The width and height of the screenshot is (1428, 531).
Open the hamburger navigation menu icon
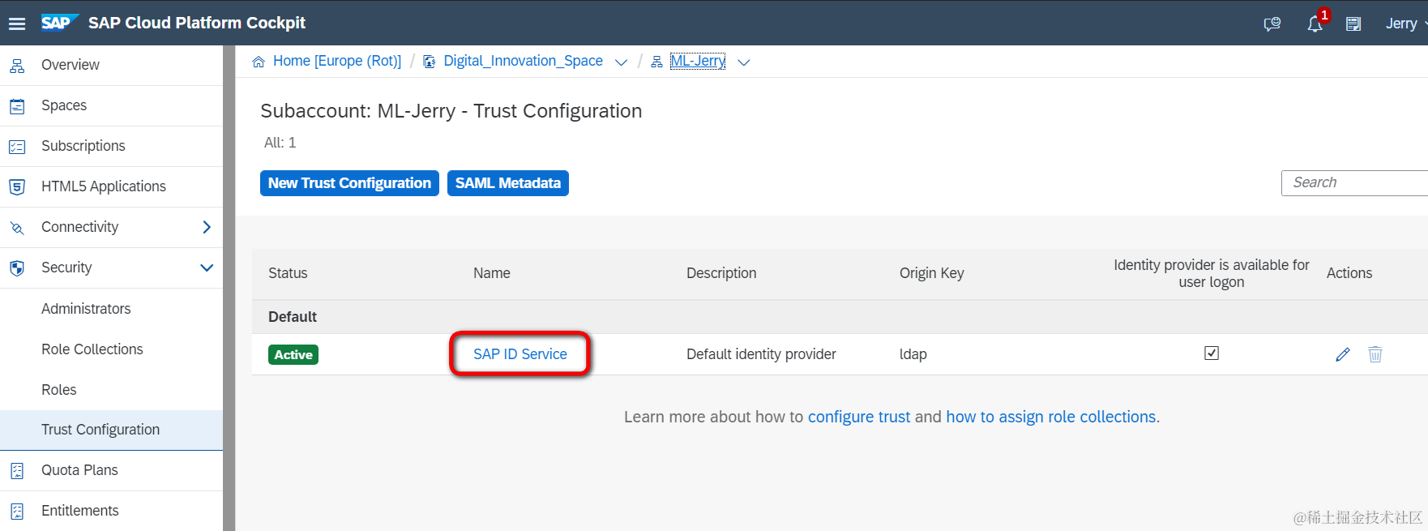(17, 24)
